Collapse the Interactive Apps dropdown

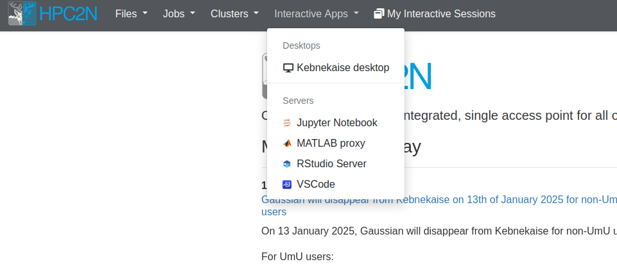317,13
